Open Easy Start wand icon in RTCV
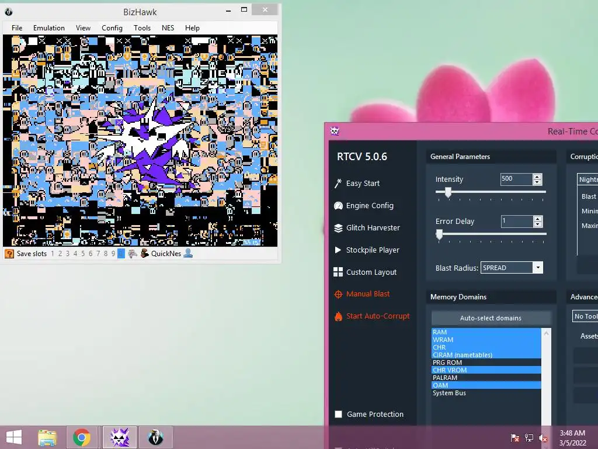Viewport: 598px width, 449px height. (338, 183)
